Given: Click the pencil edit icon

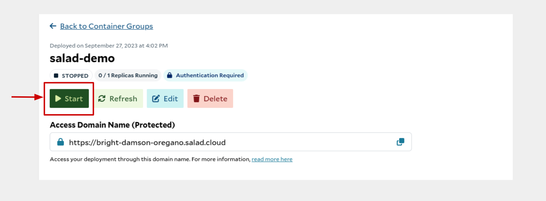Looking at the screenshot, I should pyautogui.click(x=156, y=99).
